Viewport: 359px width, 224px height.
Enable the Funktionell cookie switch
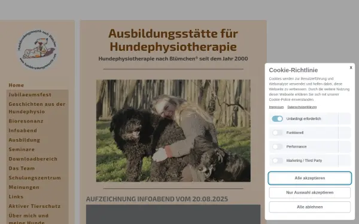coord(277,133)
